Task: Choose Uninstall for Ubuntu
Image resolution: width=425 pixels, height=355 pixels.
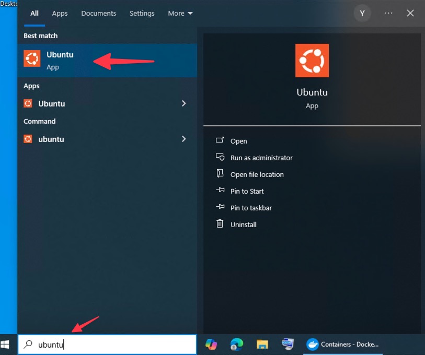Action: pos(244,224)
